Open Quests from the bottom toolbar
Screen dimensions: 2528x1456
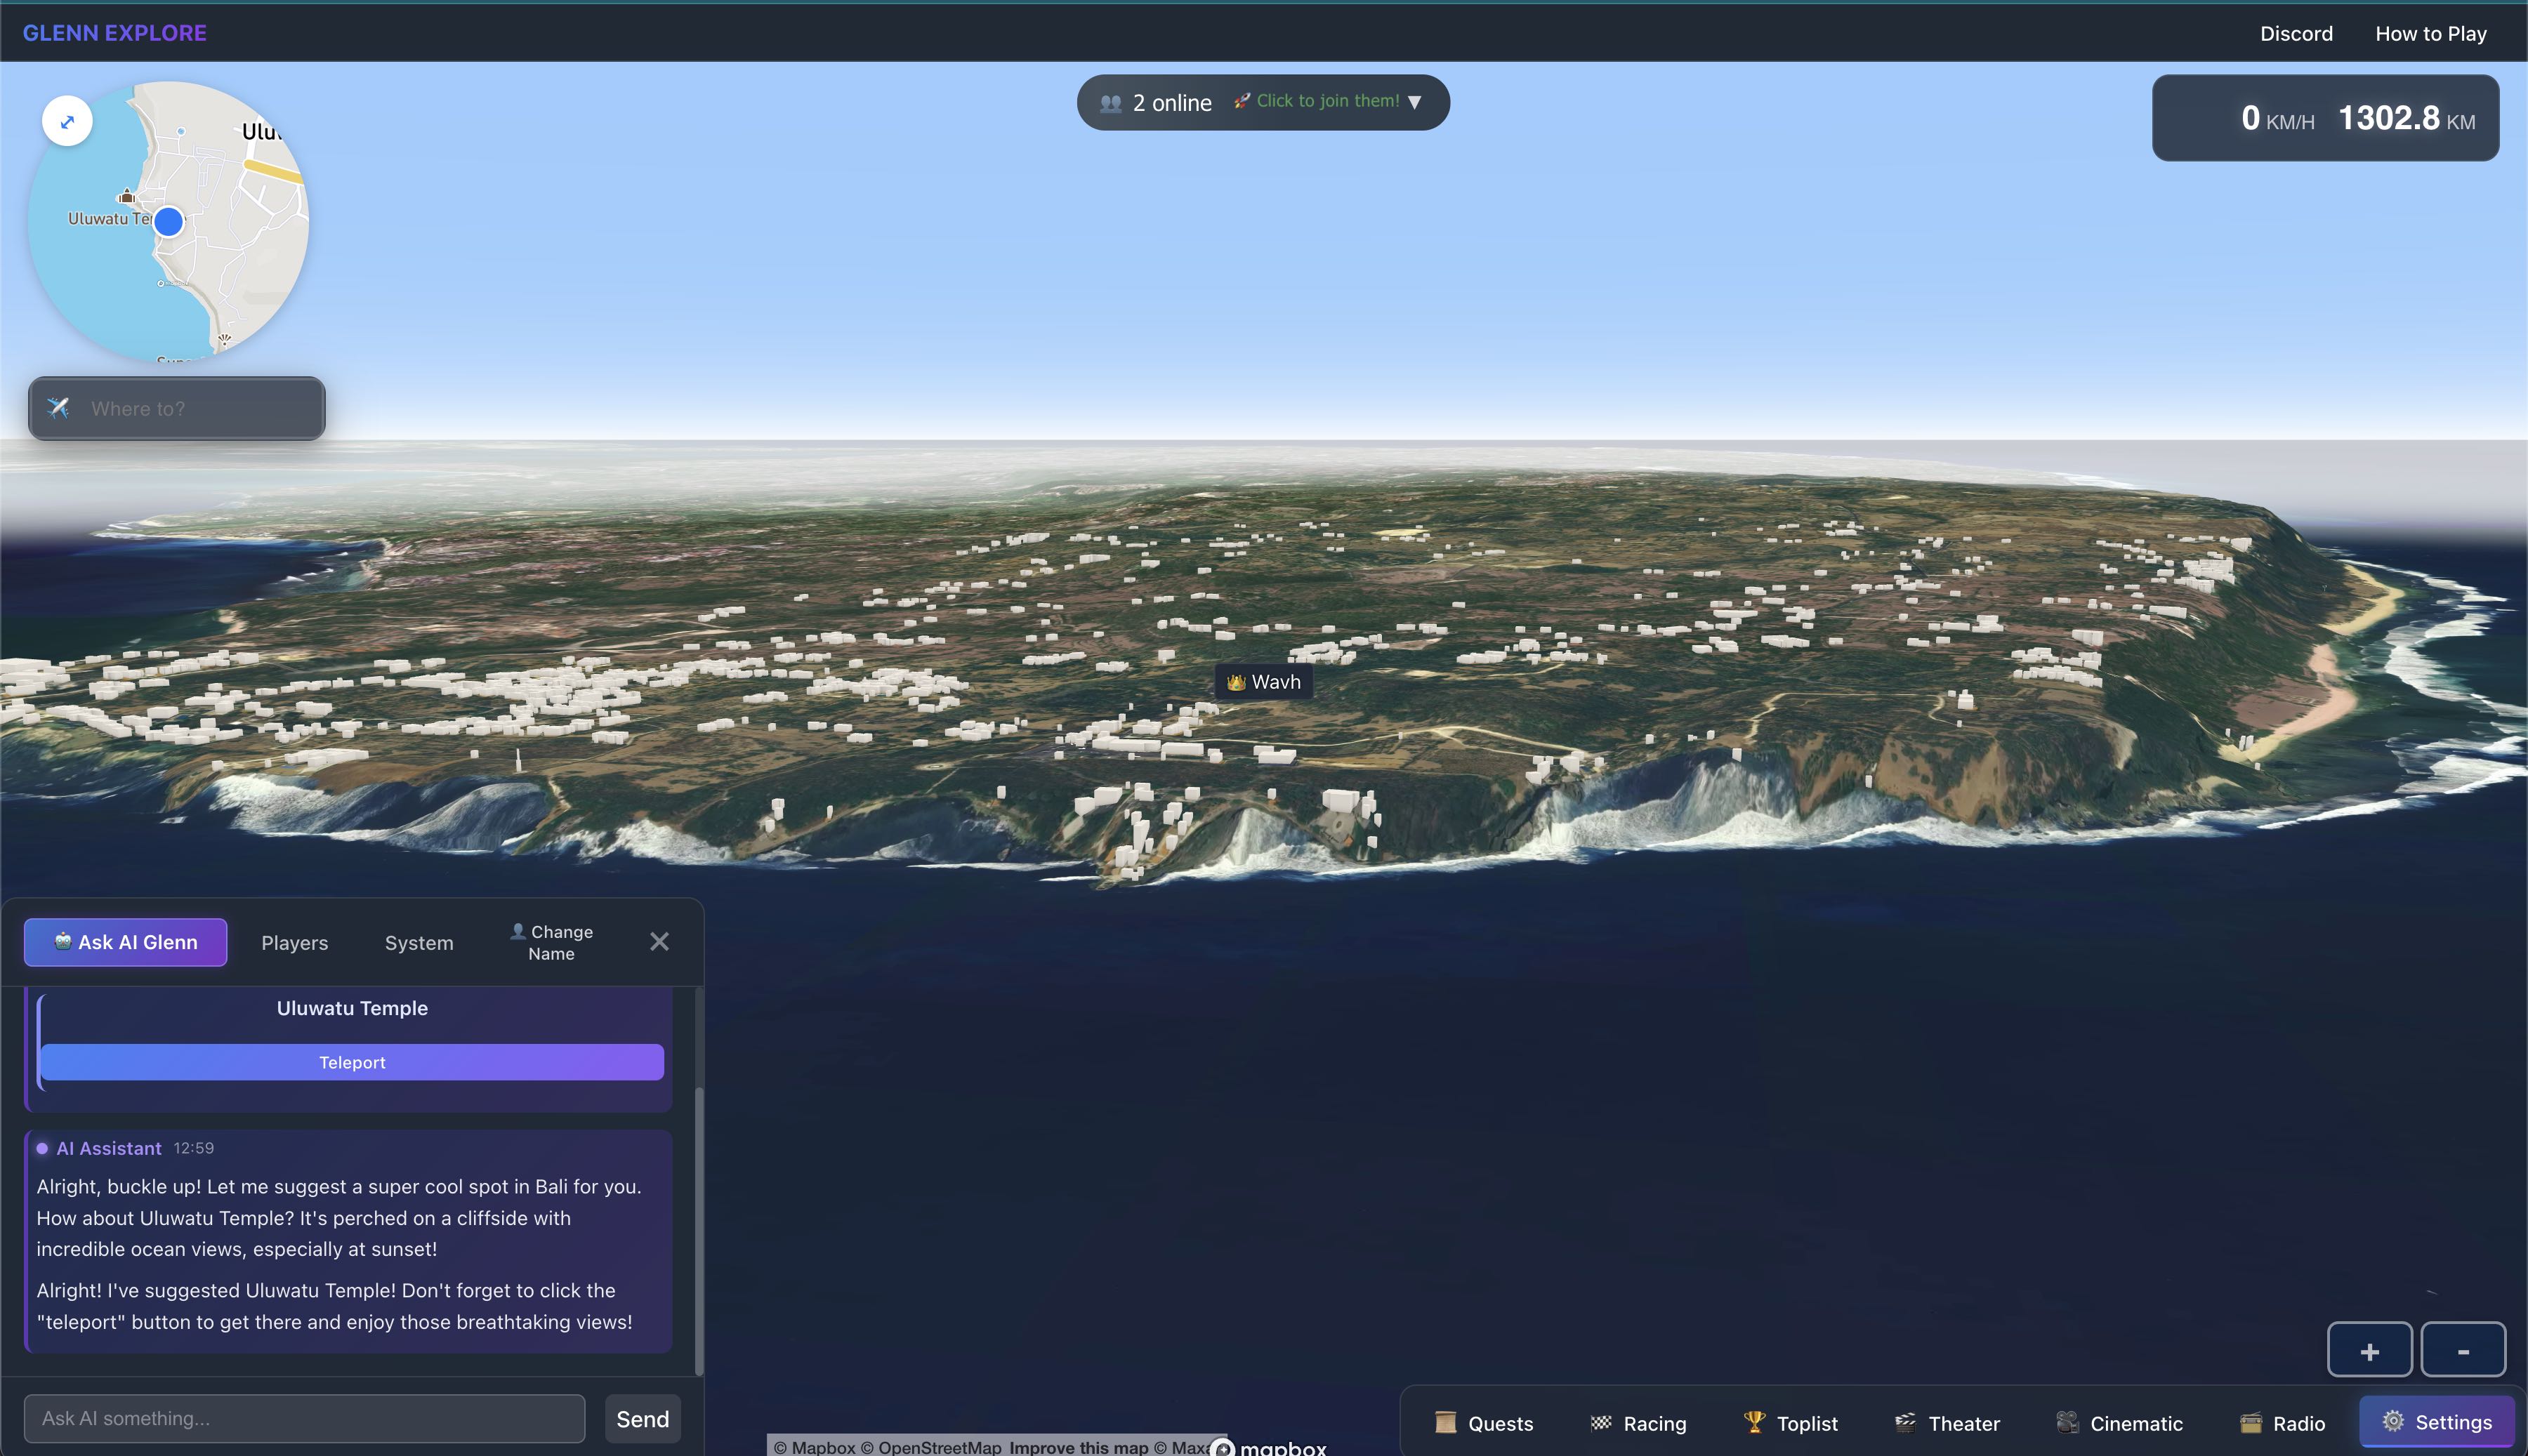[x=1484, y=1422]
